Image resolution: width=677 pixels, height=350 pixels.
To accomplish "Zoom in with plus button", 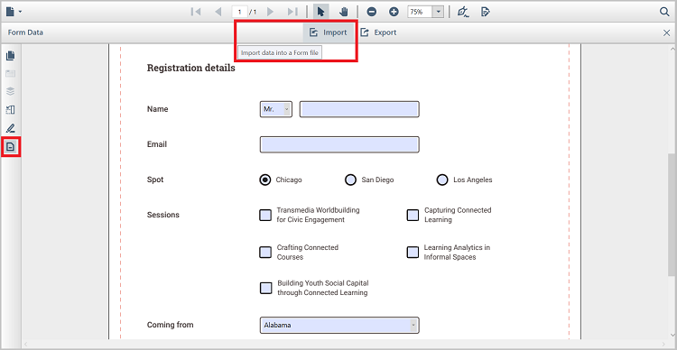I will (x=394, y=12).
